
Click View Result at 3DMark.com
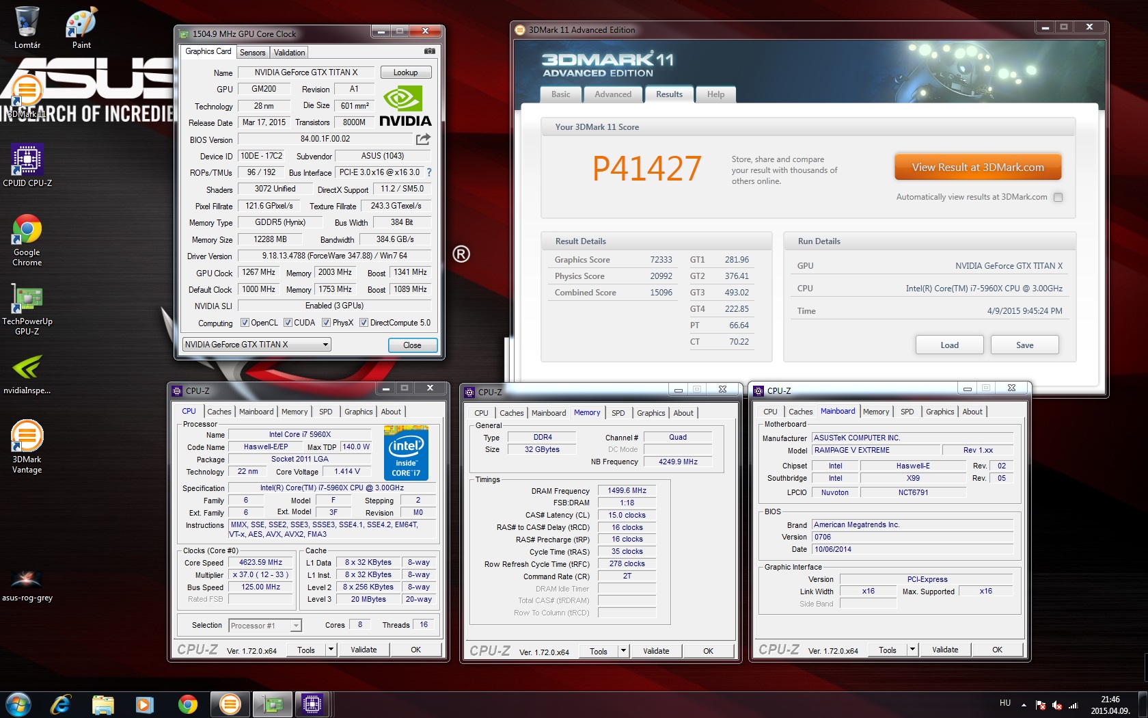978,167
